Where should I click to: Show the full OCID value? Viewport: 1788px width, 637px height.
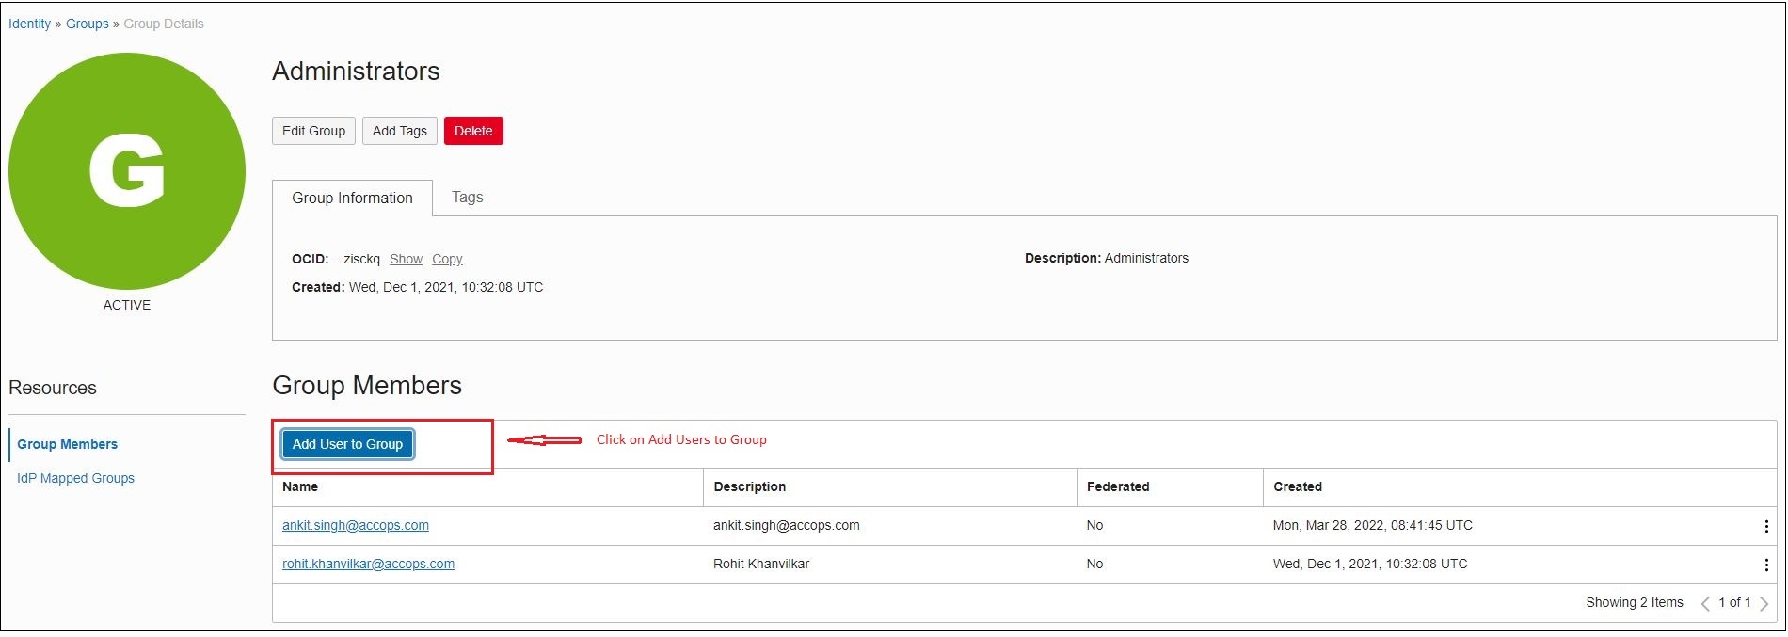[x=406, y=260]
